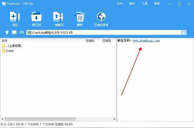Image resolution: width=194 pixels, height=128 pixels.
Task: Go up one level with the up arrow
Action: pyautogui.click(x=7, y=32)
